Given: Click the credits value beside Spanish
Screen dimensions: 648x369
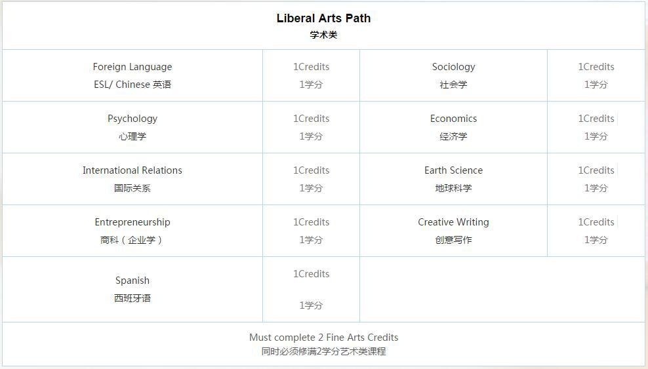Looking at the screenshot, I should [x=311, y=289].
